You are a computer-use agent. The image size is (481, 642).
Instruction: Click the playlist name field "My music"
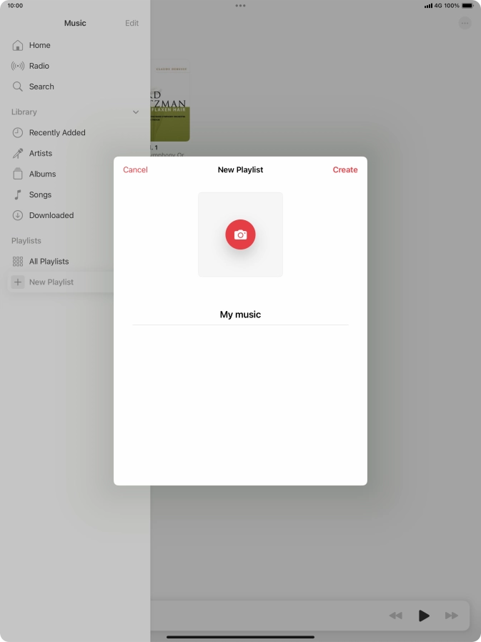(x=240, y=315)
